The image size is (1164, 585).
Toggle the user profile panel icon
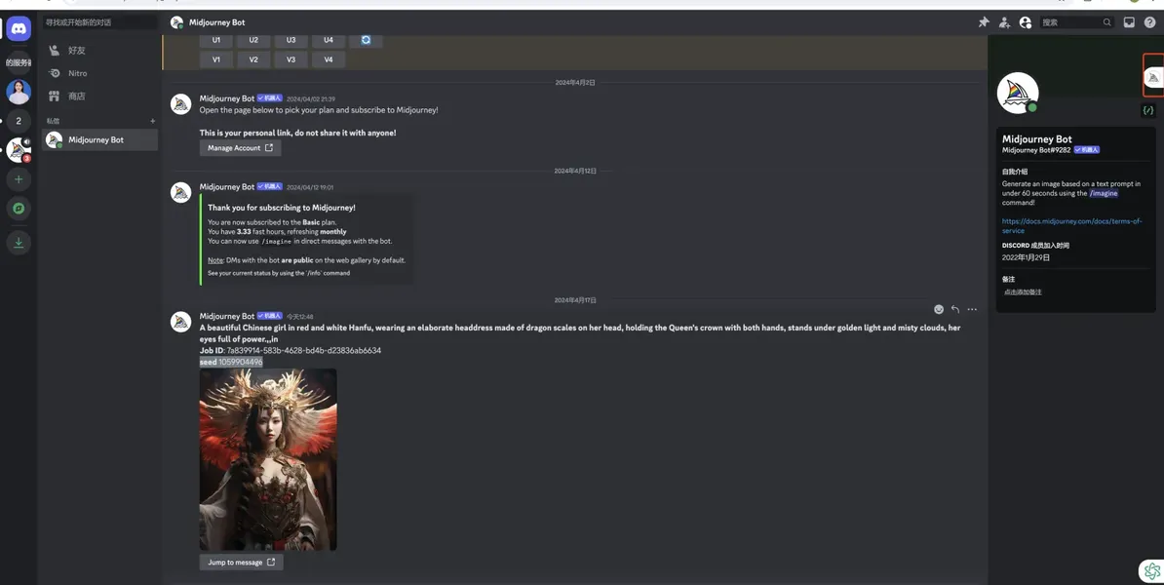point(1025,22)
